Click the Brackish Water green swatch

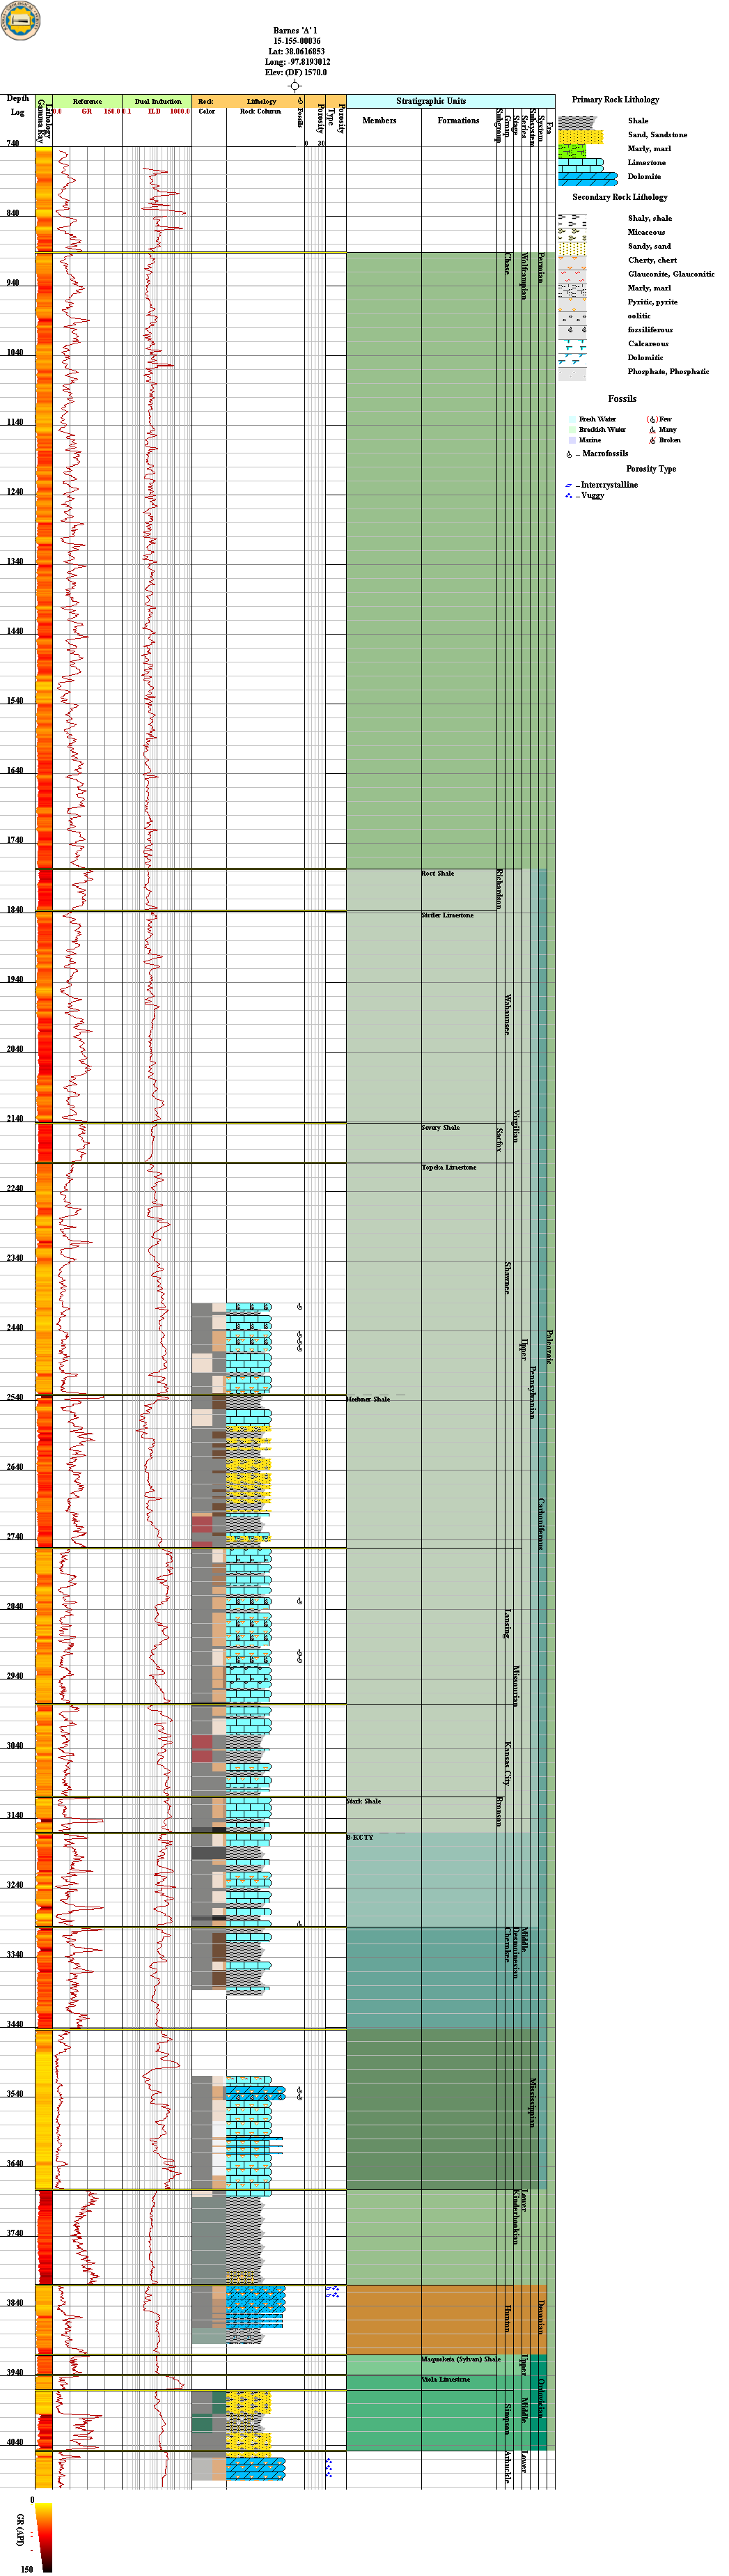click(x=572, y=430)
